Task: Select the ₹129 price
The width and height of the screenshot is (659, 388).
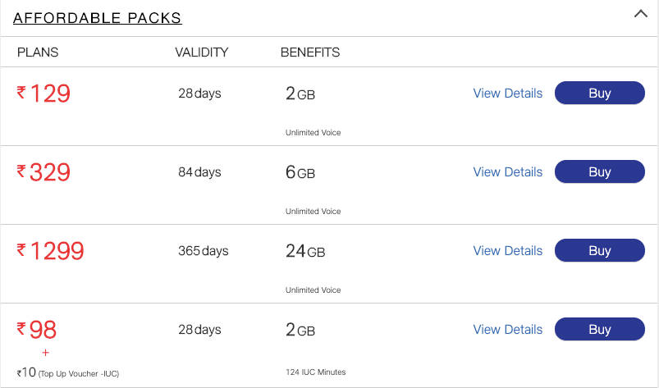Action: click(43, 94)
